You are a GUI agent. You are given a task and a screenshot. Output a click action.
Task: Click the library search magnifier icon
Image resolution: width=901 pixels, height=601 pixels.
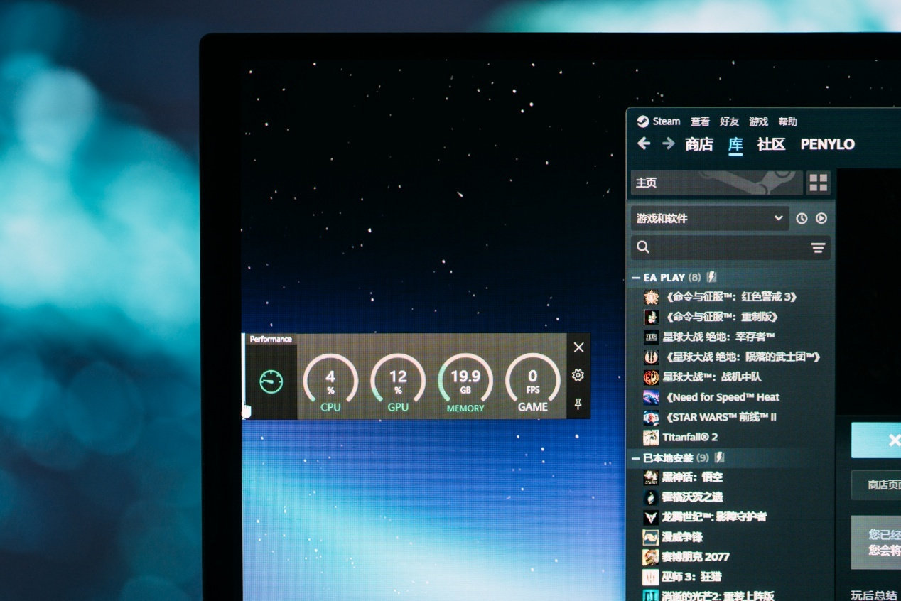pyautogui.click(x=643, y=247)
